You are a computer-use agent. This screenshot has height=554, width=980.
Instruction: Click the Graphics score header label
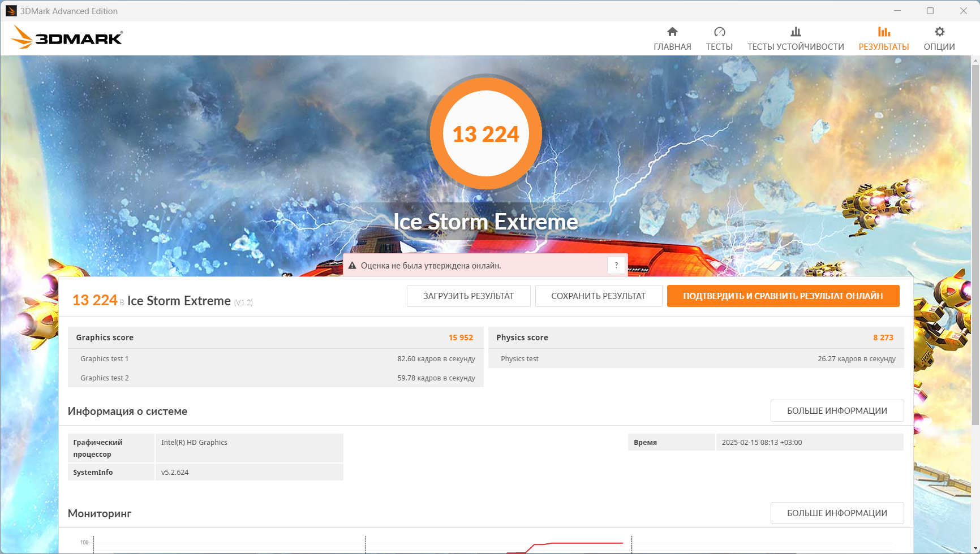[105, 337]
